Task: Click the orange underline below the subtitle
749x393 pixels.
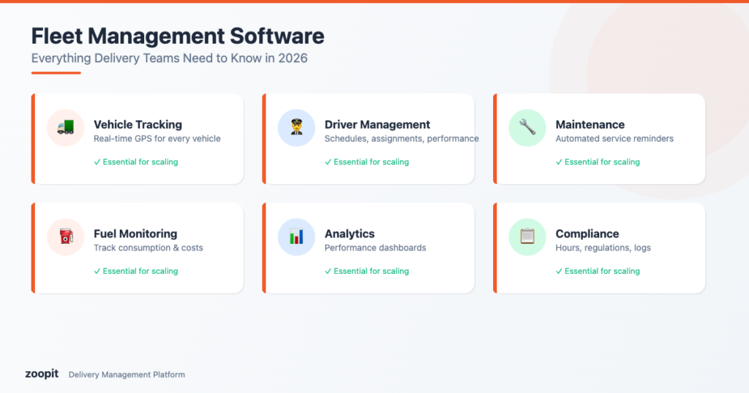Action: pyautogui.click(x=56, y=72)
